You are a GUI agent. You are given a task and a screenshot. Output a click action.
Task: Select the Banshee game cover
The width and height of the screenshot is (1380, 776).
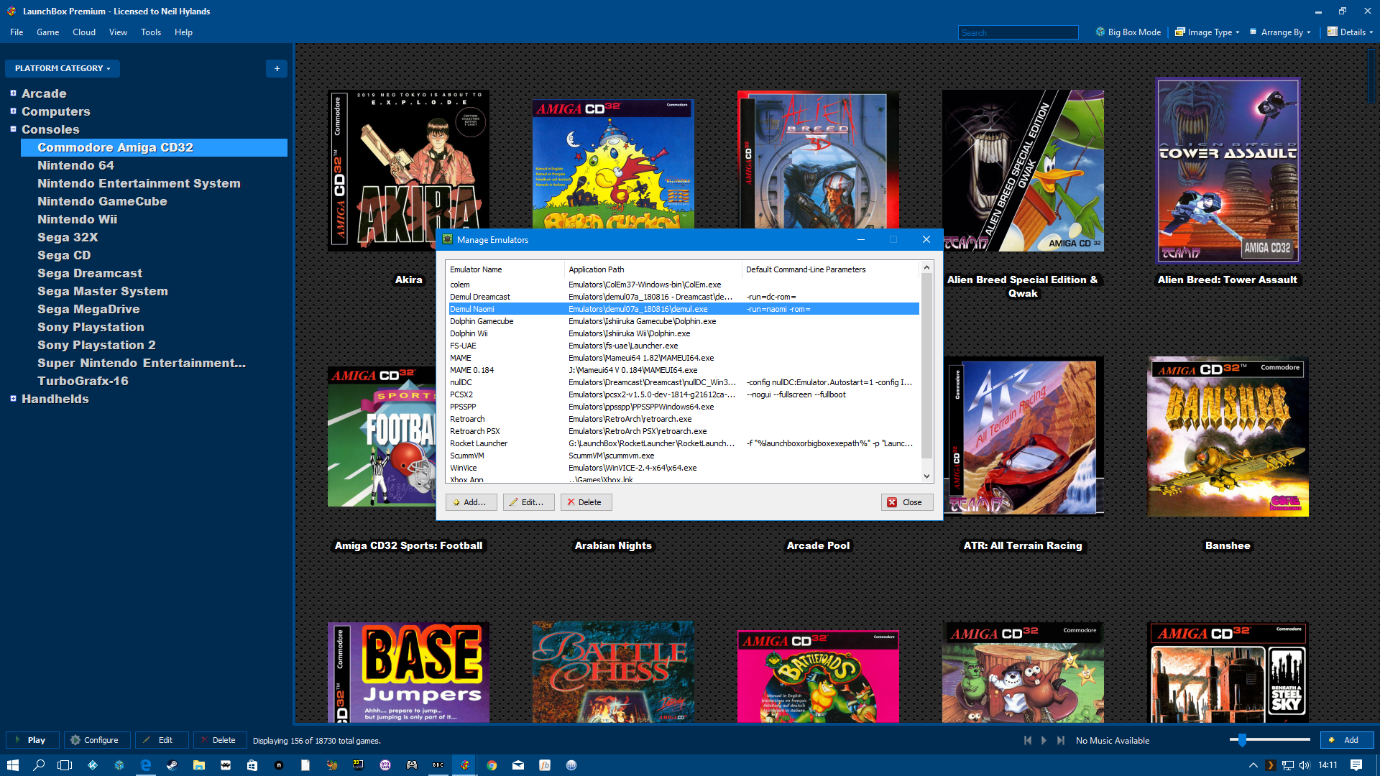click(x=1228, y=437)
